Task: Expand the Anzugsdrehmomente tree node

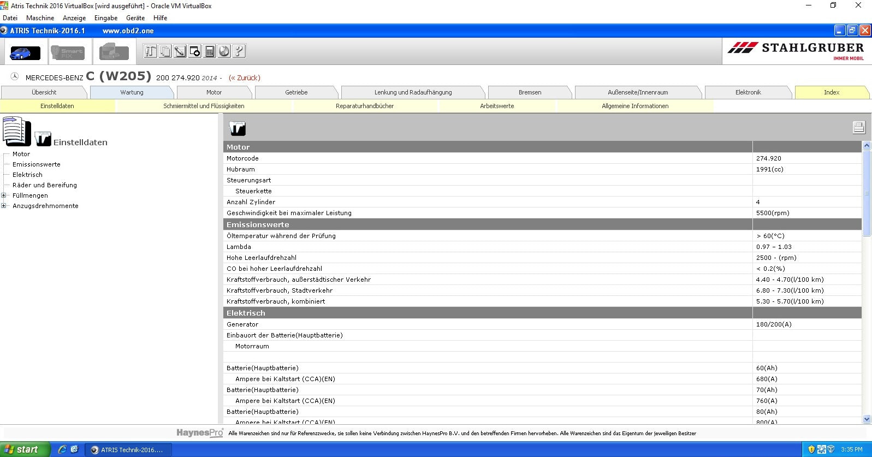Action: tap(4, 206)
